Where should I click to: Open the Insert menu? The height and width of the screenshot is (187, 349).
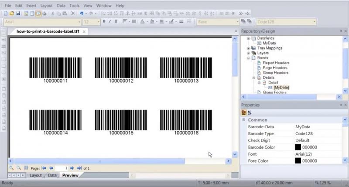click(31, 6)
